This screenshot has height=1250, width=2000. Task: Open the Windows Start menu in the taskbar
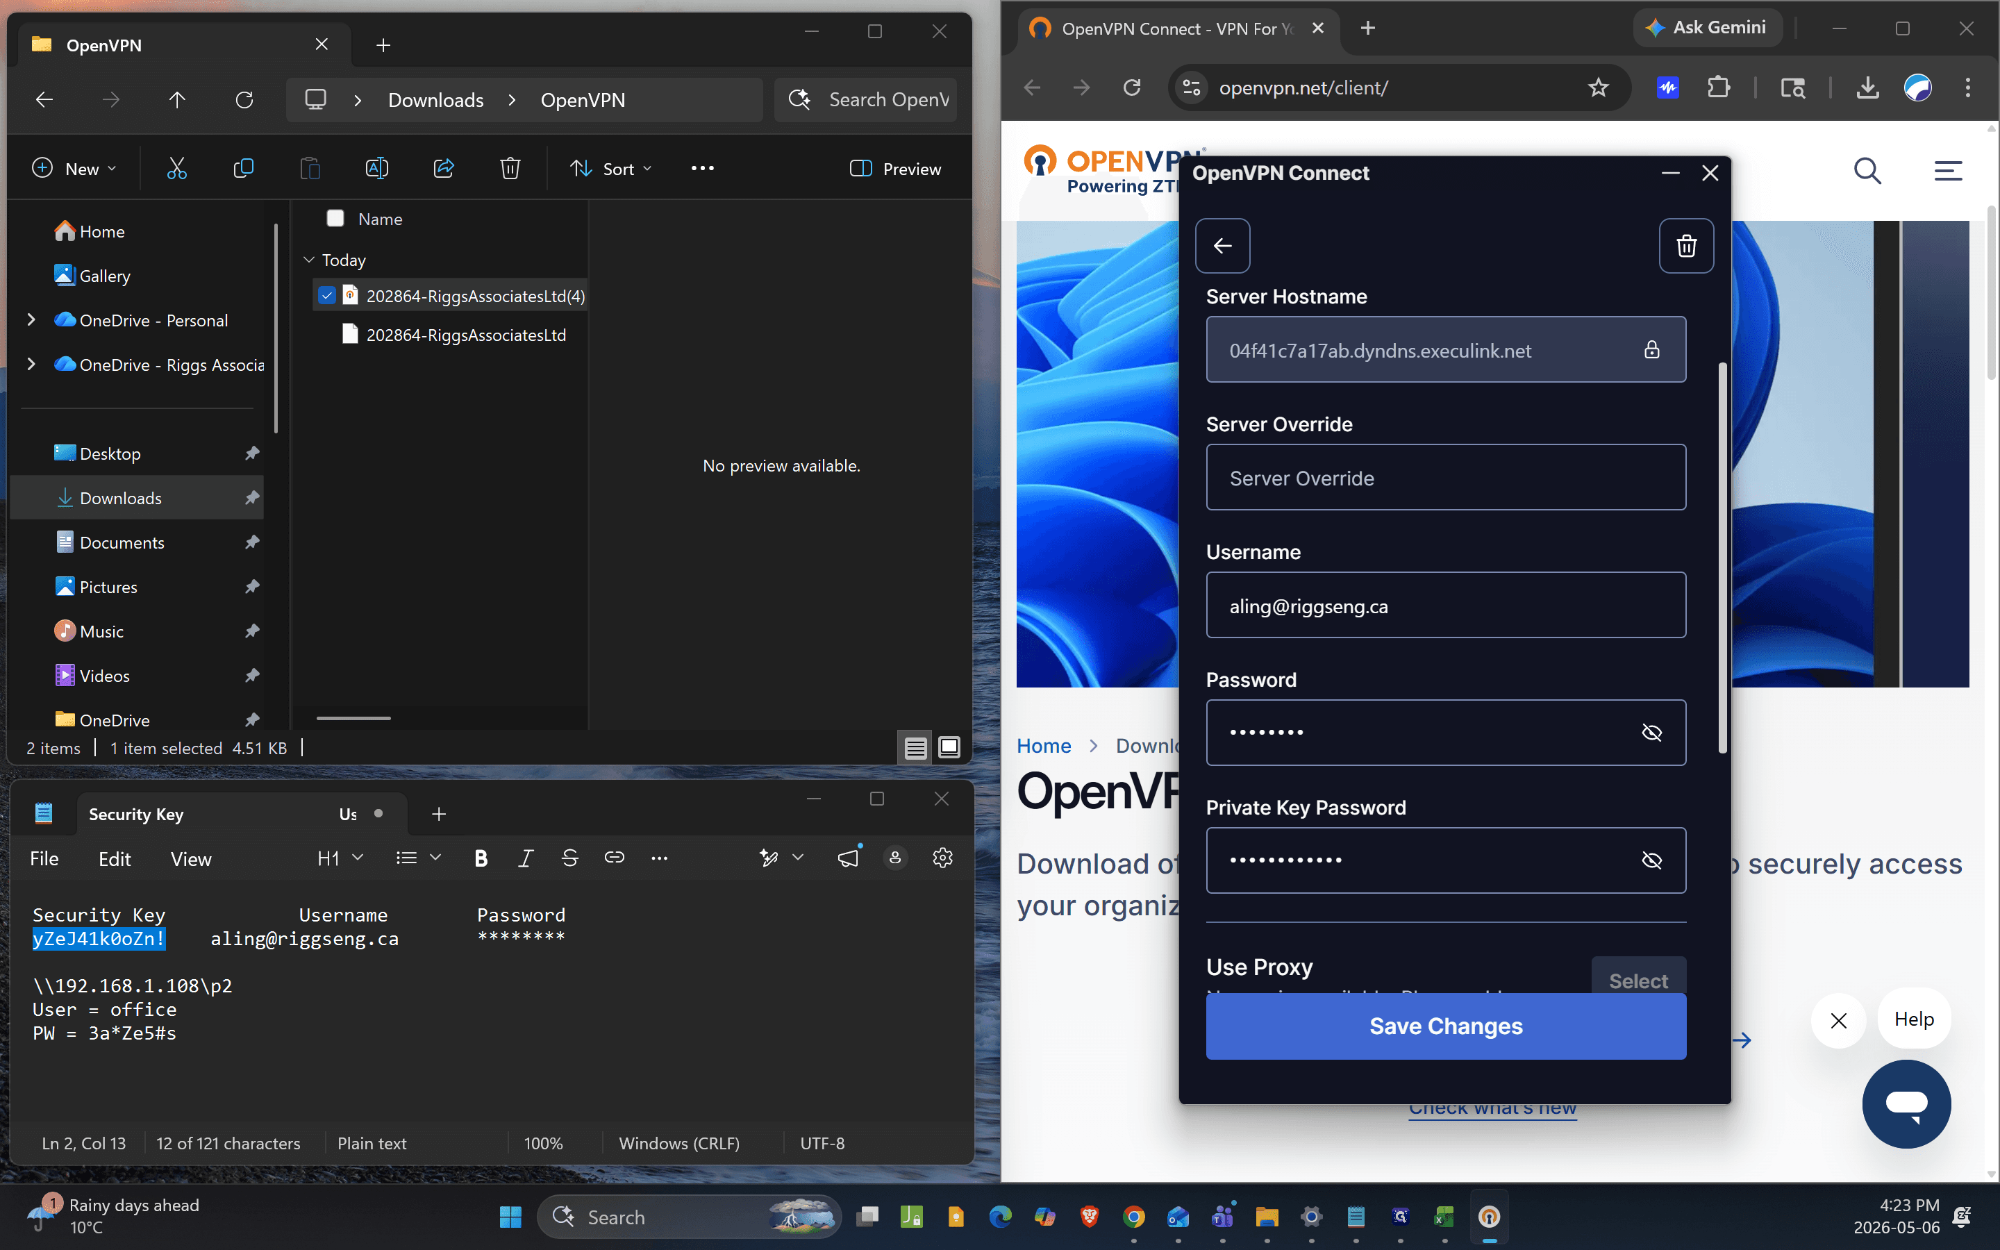510,1217
